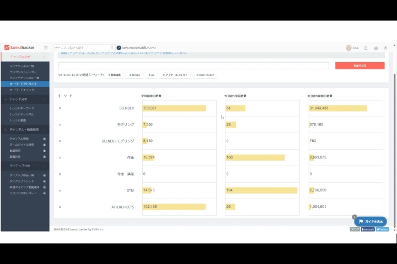Image resolution: width=397 pixels, height=264 pixels.
Task: Open the facebook footer link
Action: (x=368, y=229)
